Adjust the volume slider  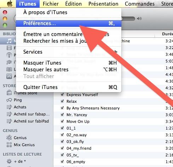(128, 19)
